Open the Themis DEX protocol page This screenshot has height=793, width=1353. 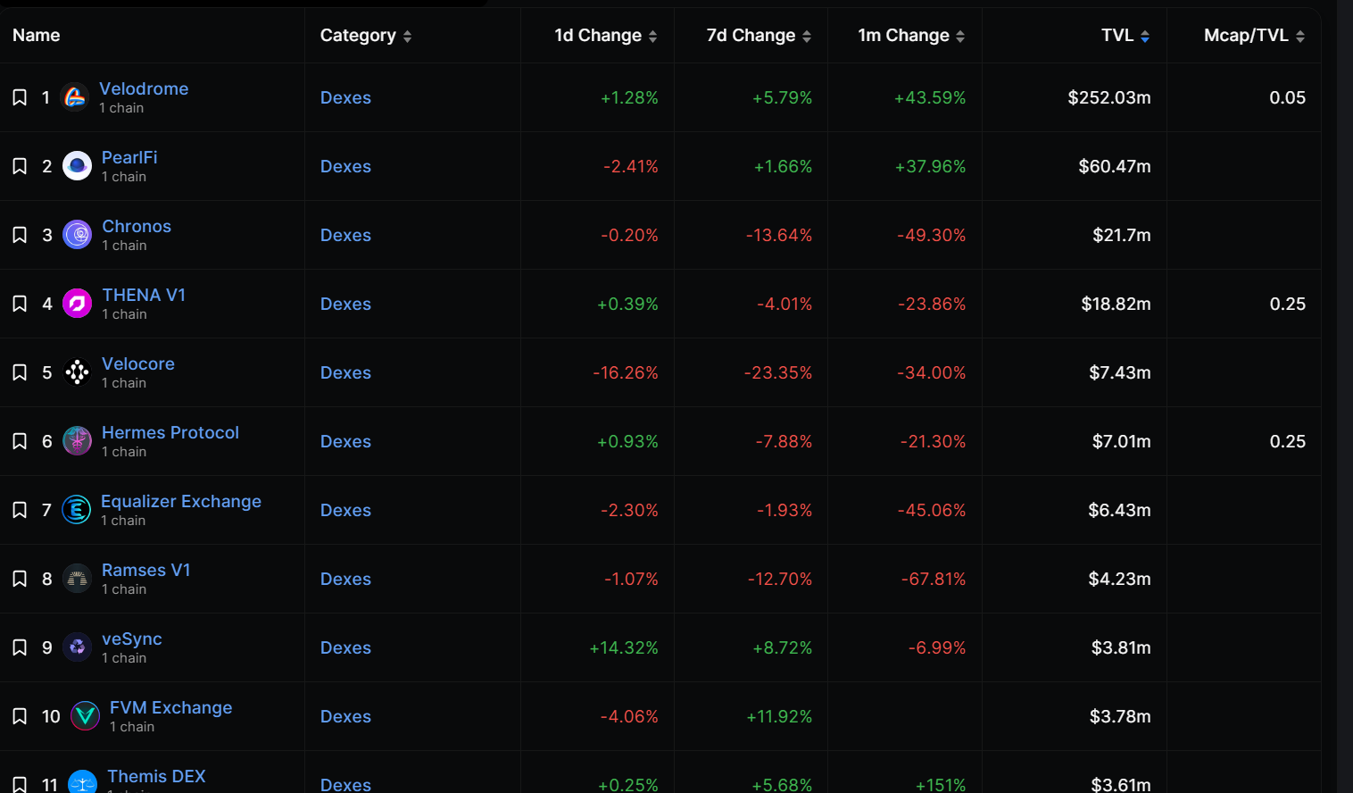pos(156,776)
